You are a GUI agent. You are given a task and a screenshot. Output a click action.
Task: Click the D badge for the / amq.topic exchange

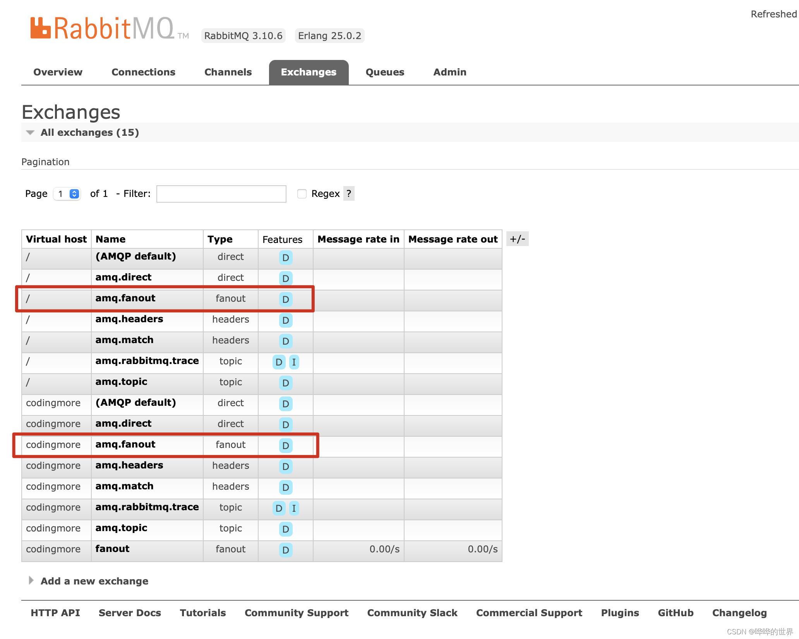[286, 383]
